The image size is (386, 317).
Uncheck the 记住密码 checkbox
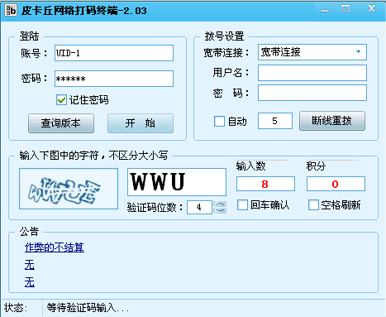coord(61,100)
